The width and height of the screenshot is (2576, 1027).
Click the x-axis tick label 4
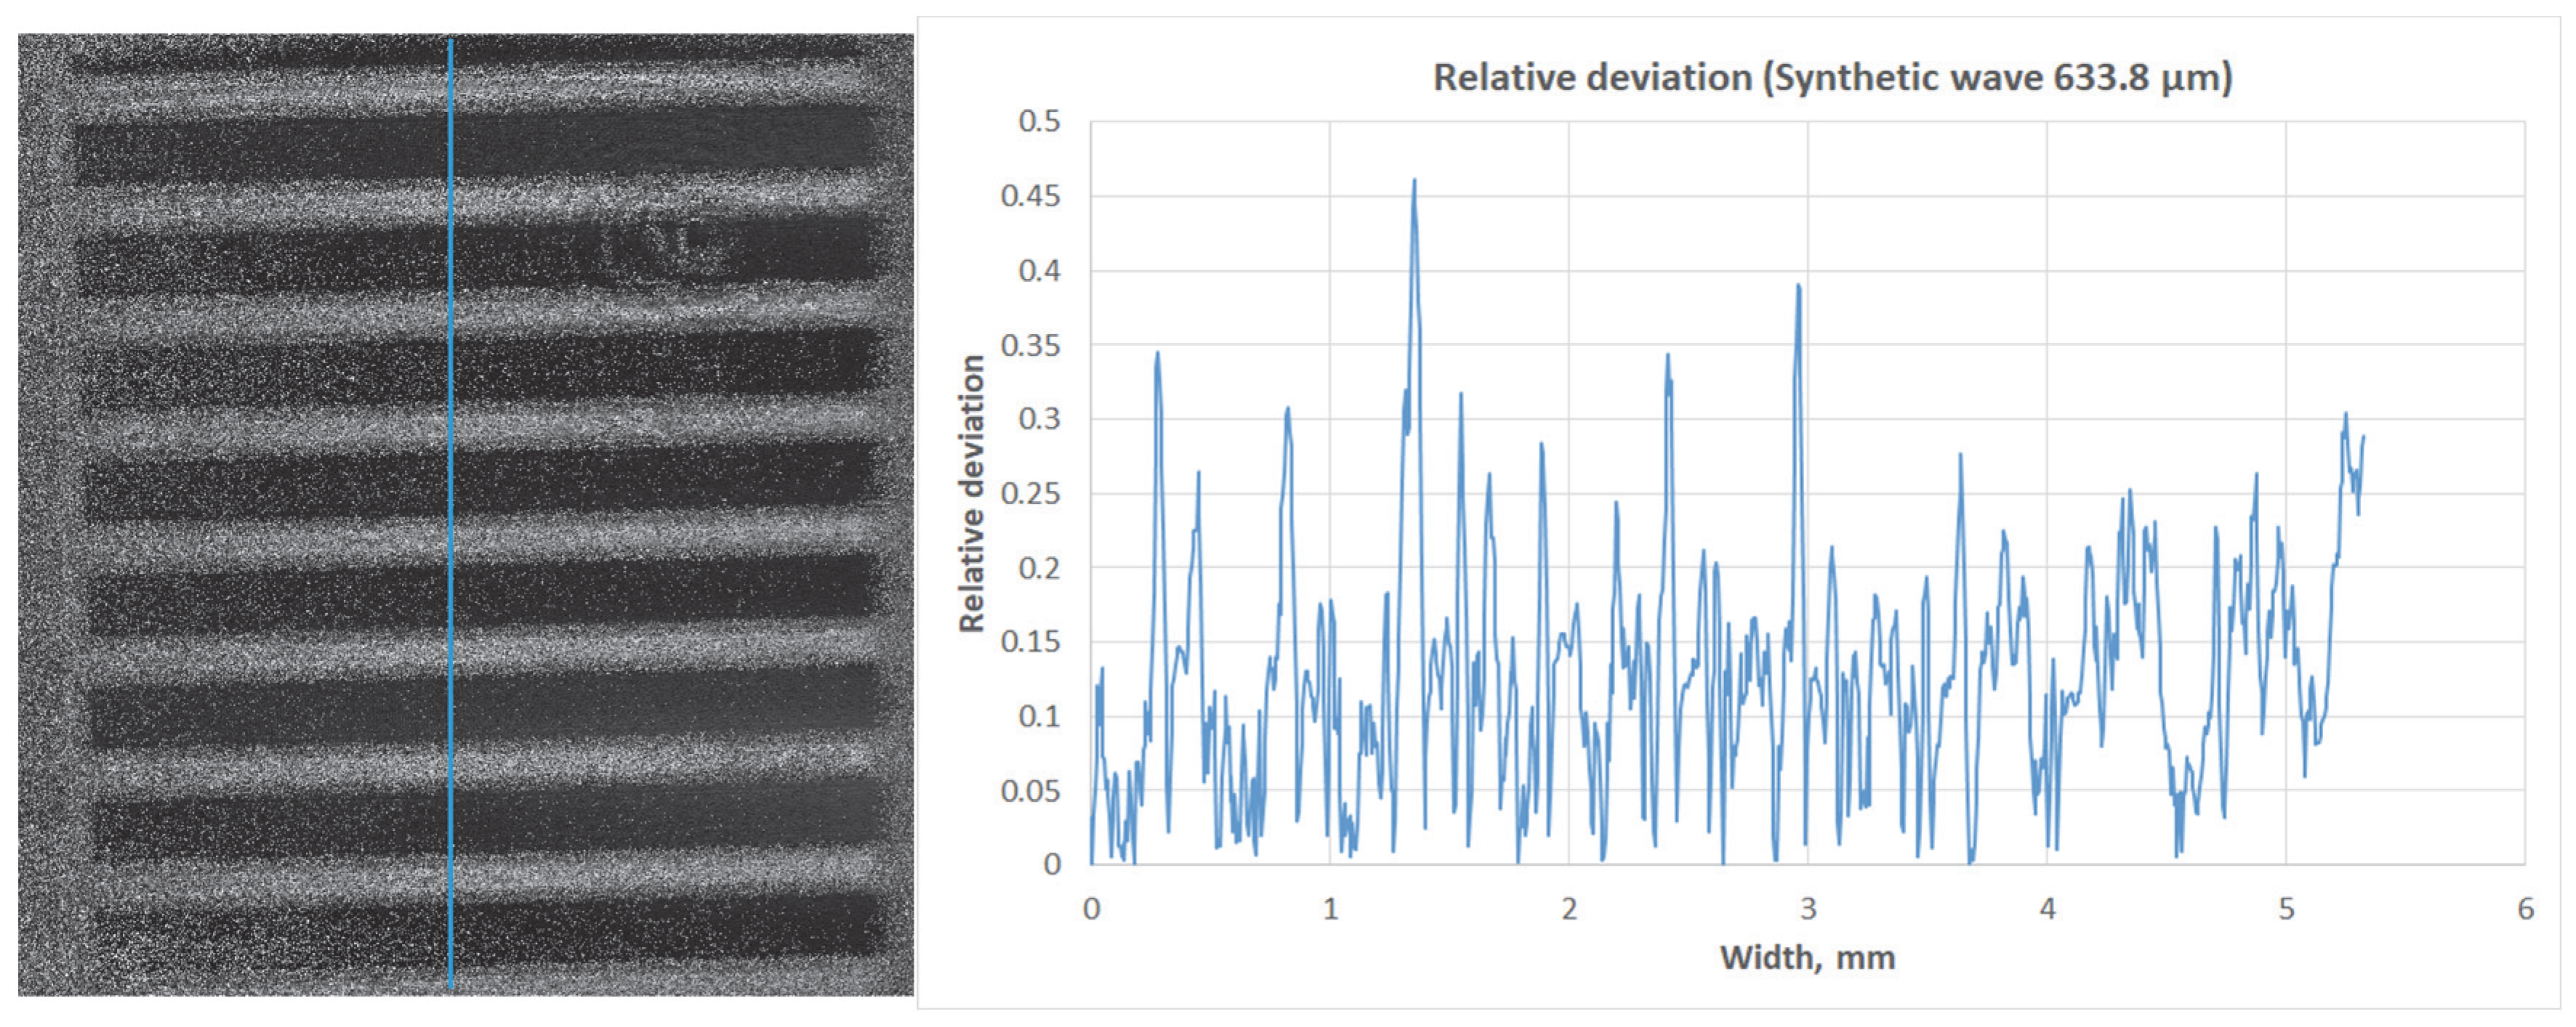pyautogui.click(x=2047, y=908)
